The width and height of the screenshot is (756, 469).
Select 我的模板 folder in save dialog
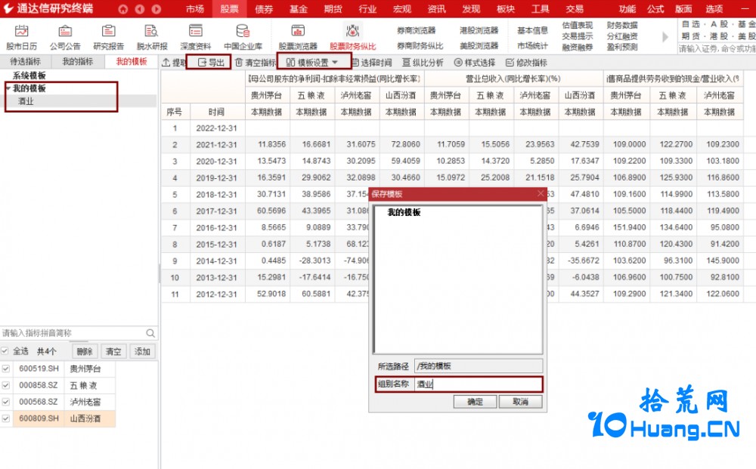tap(404, 212)
